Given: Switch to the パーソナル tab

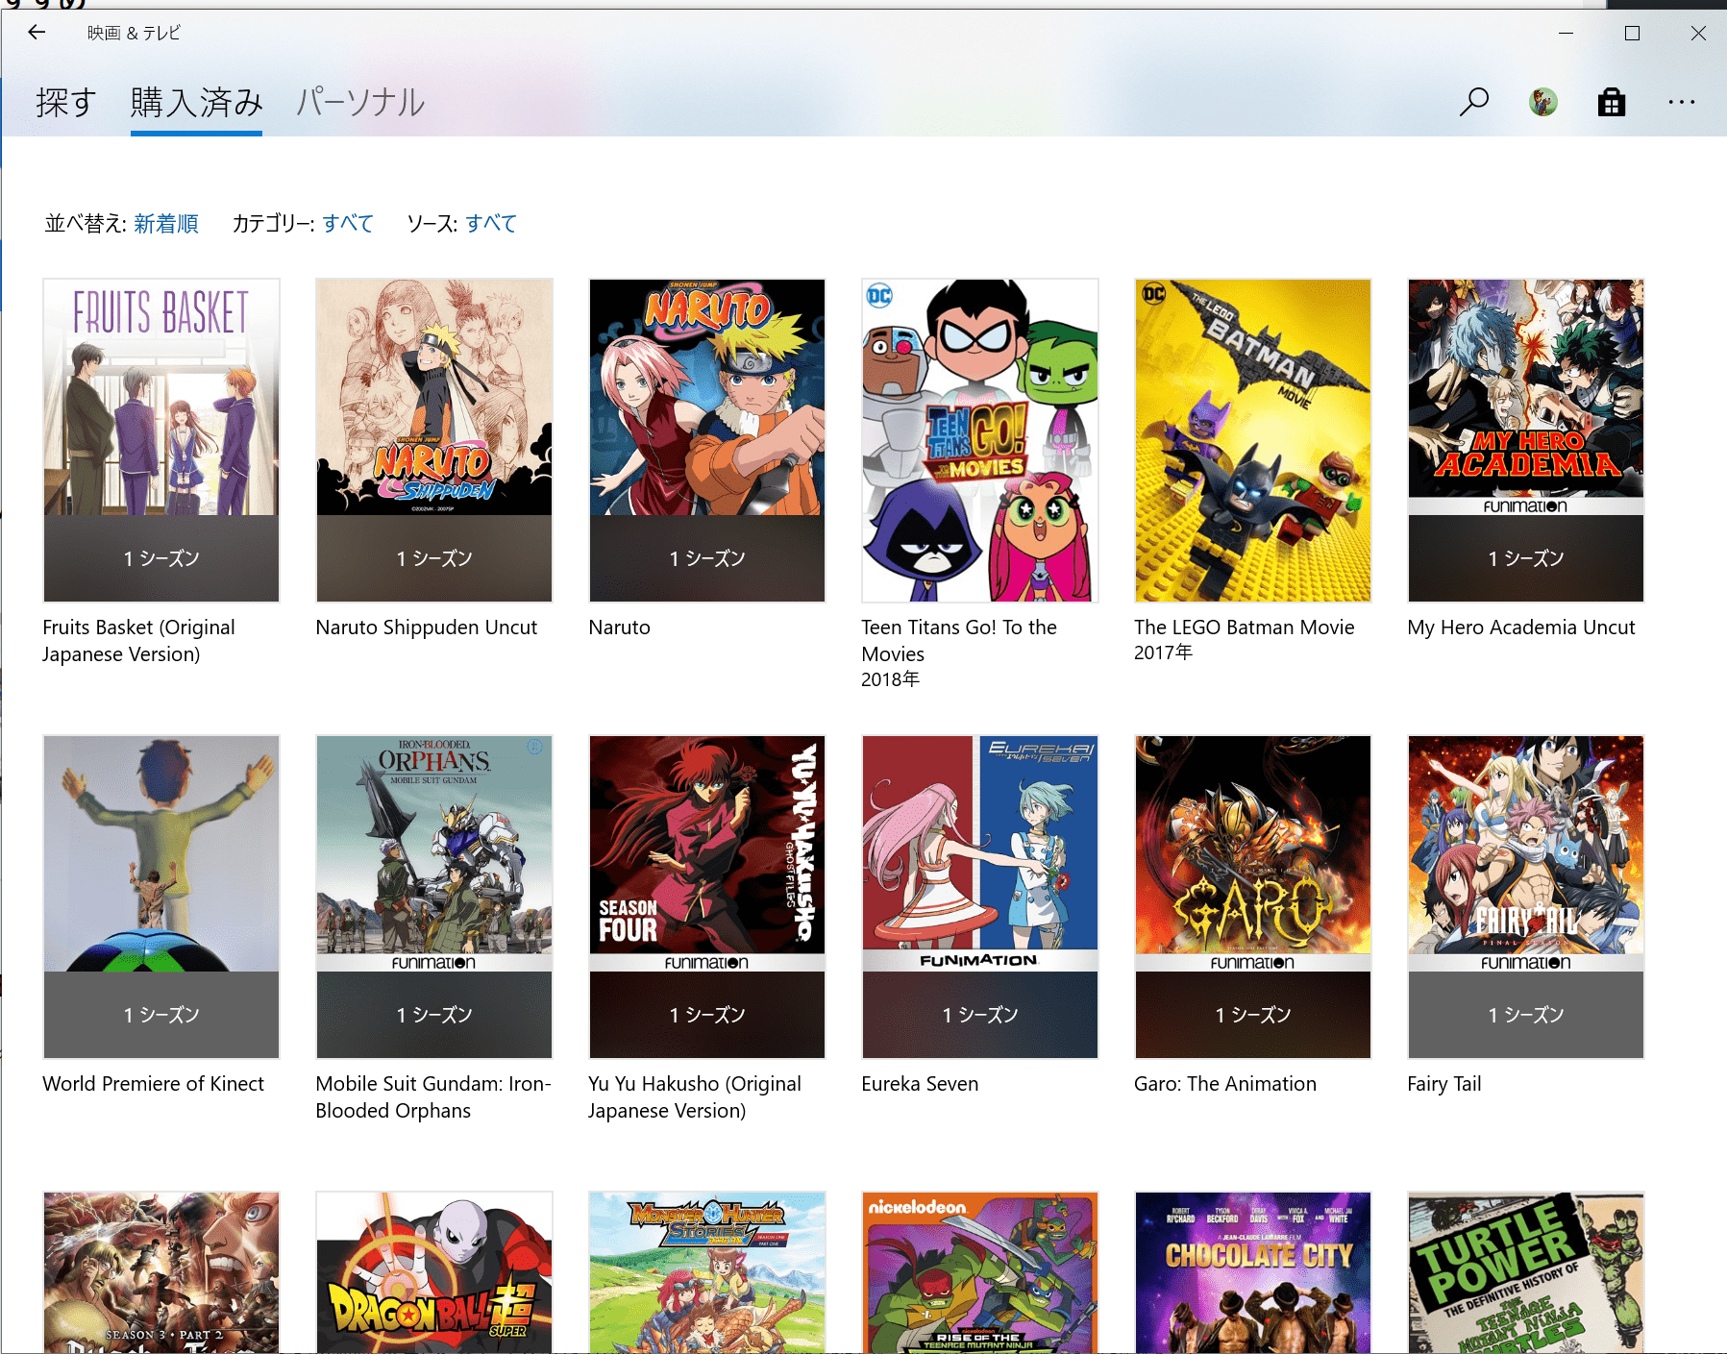Looking at the screenshot, I should (x=360, y=102).
